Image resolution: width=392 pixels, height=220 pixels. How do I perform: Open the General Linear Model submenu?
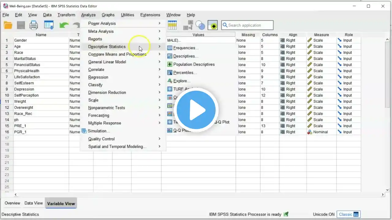coord(123,62)
